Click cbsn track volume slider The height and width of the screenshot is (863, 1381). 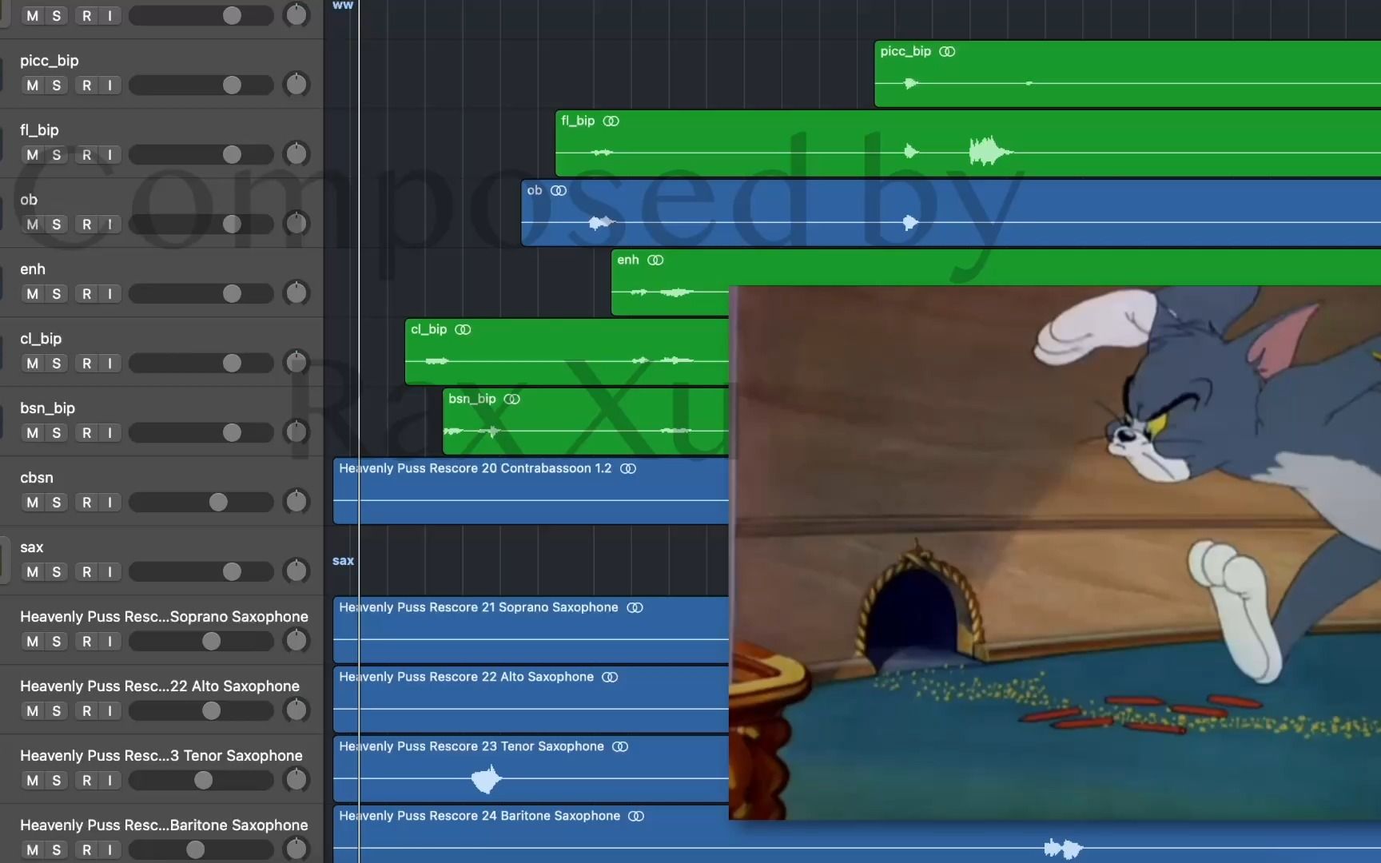(201, 502)
